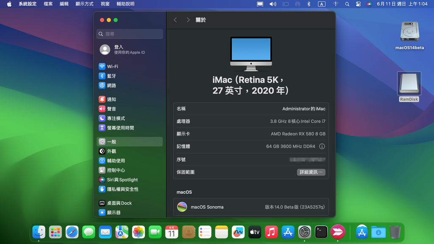Click the date and time display
The image size is (434, 244).
tap(402, 4)
